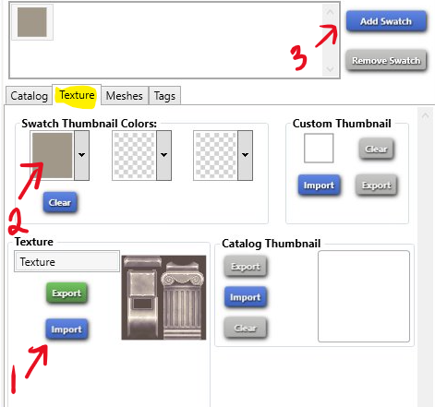This screenshot has height=407, width=435.
Task: Click the Remove Swatch button
Action: tap(386, 60)
